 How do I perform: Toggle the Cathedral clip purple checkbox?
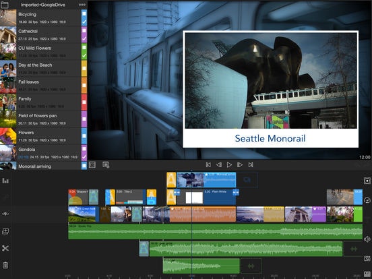click(x=84, y=30)
